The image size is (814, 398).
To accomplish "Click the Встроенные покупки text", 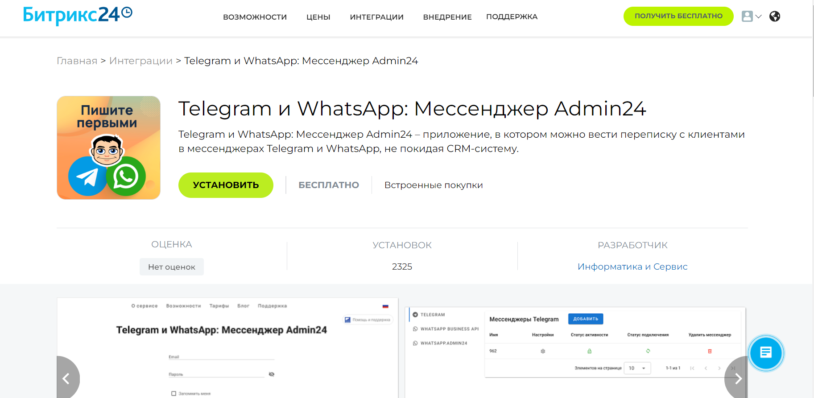I will 434,185.
